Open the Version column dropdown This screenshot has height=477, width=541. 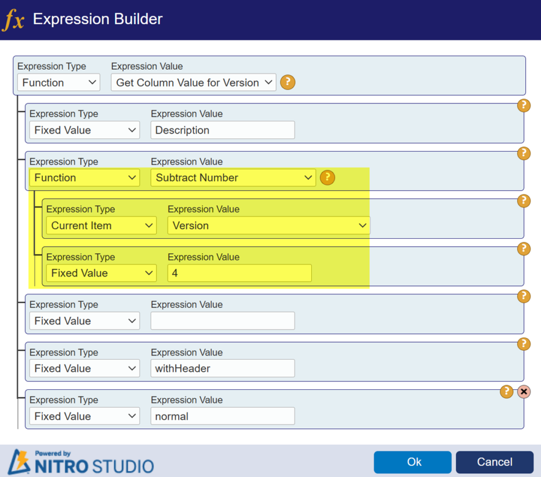[269, 226]
